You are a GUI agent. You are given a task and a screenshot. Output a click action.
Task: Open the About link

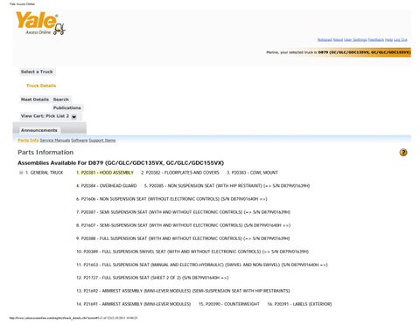[338, 39]
